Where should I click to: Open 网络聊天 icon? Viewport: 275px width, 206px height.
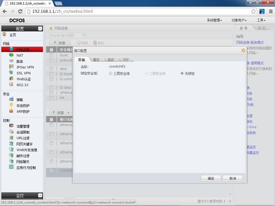pyautogui.click(x=11, y=161)
